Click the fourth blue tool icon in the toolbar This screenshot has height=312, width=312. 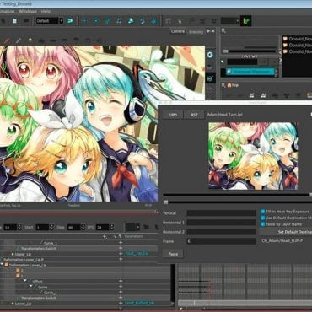coord(119,21)
